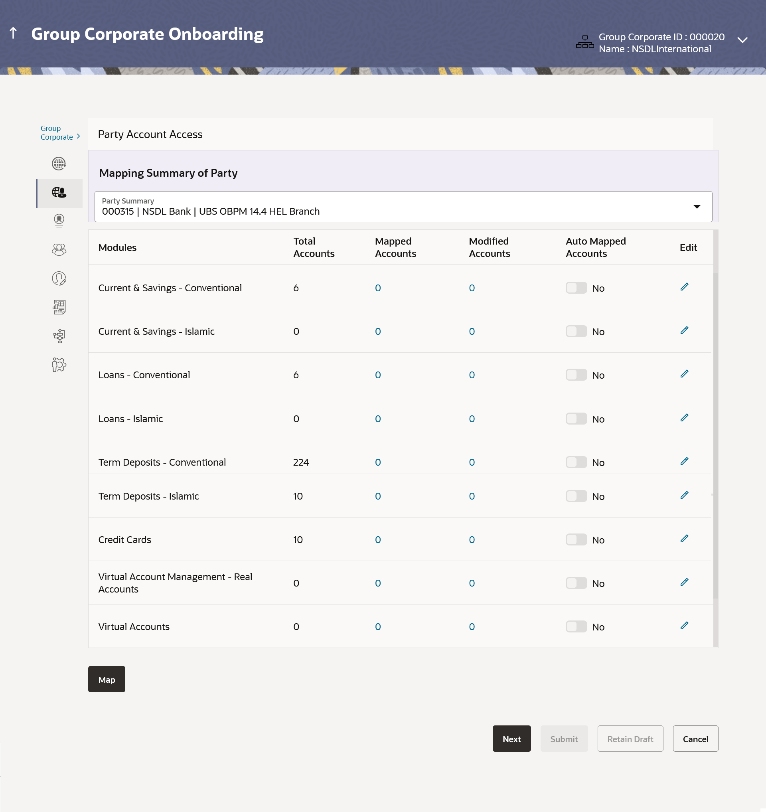Click the Cancel button
The height and width of the screenshot is (812, 766).
coord(695,739)
